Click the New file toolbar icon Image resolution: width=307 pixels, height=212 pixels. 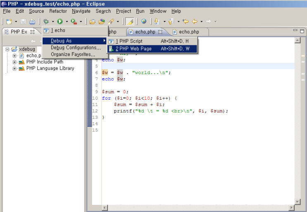tap(9, 21)
